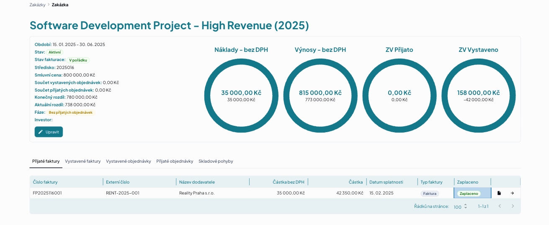Click the Konečný rozdíl 780 000,00 Kč line
This screenshot has height=225, width=549.
67,97
